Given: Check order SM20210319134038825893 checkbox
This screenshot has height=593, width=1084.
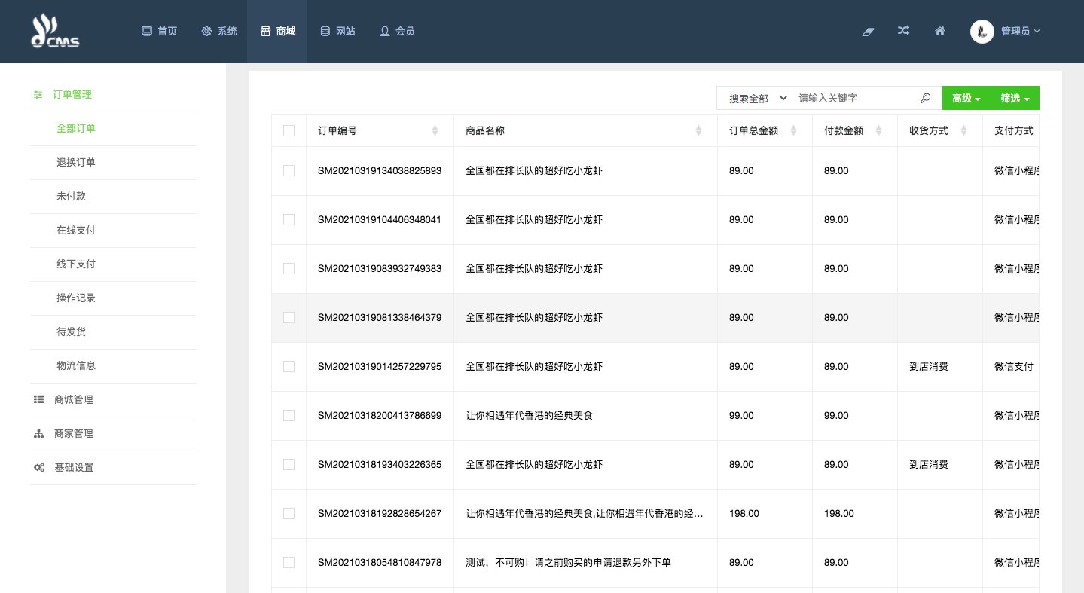Looking at the screenshot, I should pos(289,171).
